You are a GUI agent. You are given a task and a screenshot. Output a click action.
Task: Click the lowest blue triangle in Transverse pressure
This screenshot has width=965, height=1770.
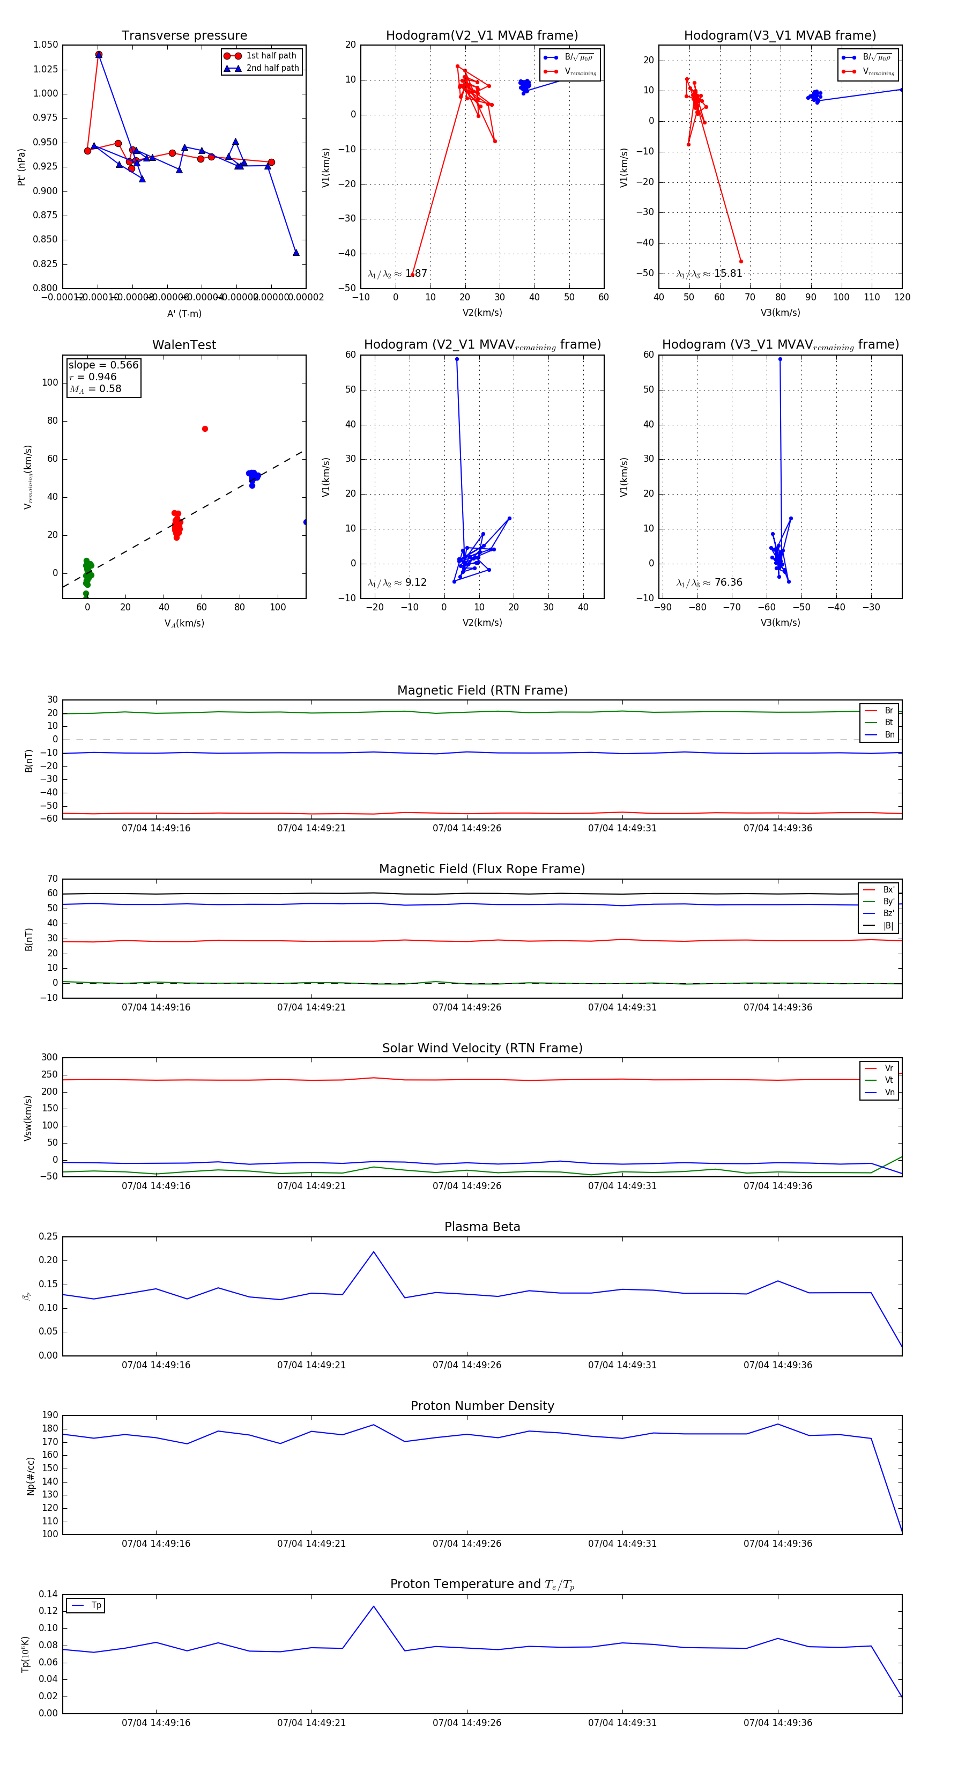tap(296, 252)
